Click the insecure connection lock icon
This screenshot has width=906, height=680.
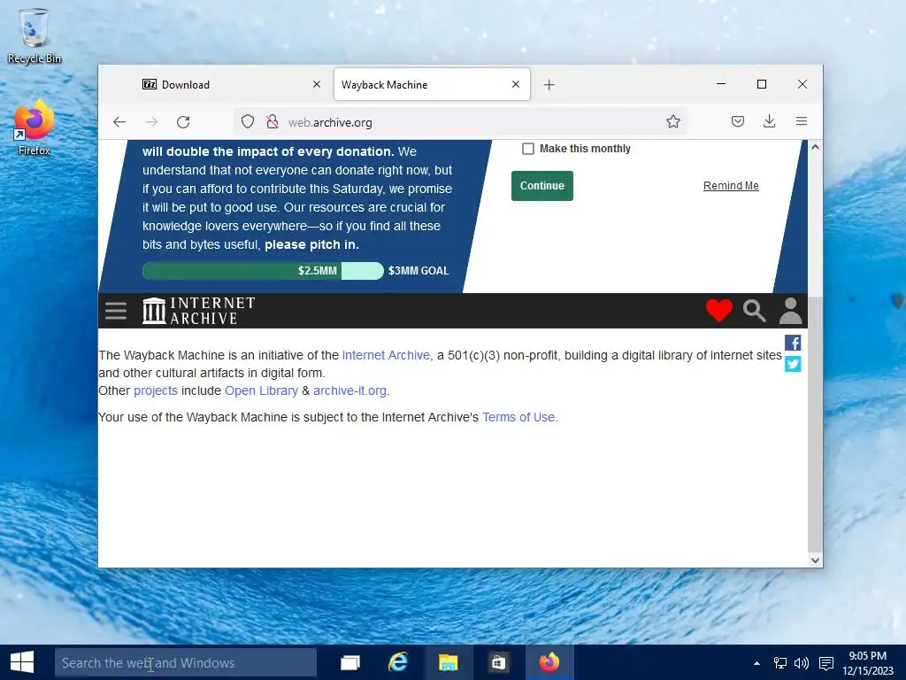tap(273, 121)
